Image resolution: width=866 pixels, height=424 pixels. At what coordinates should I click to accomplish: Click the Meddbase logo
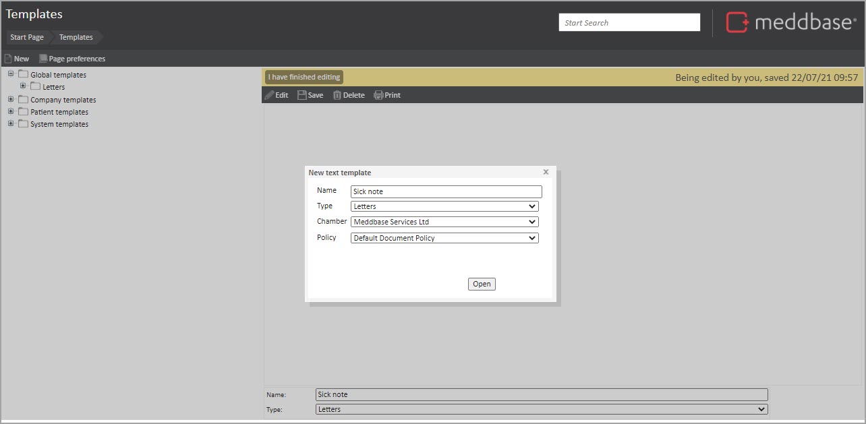(x=790, y=22)
